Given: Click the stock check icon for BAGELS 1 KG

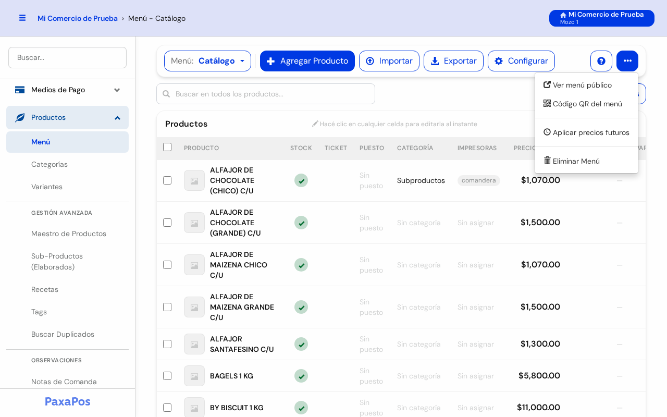Looking at the screenshot, I should [x=301, y=376].
